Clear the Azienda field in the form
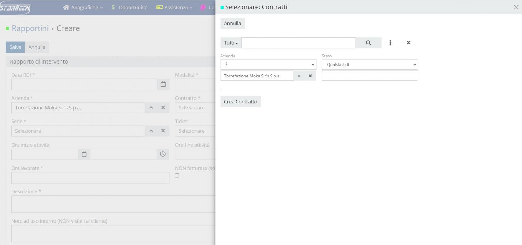The width and height of the screenshot is (522, 245). [x=163, y=108]
